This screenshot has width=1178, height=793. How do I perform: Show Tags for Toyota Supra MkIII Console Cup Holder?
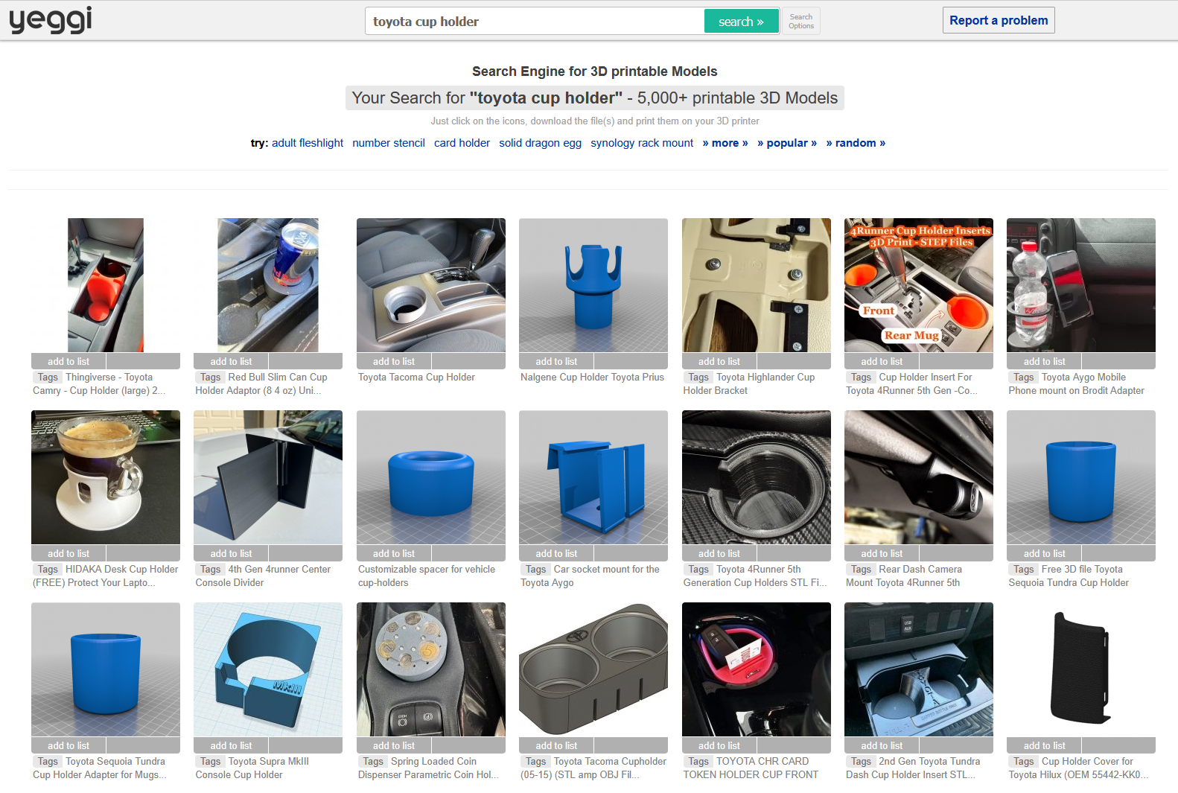pos(211,762)
